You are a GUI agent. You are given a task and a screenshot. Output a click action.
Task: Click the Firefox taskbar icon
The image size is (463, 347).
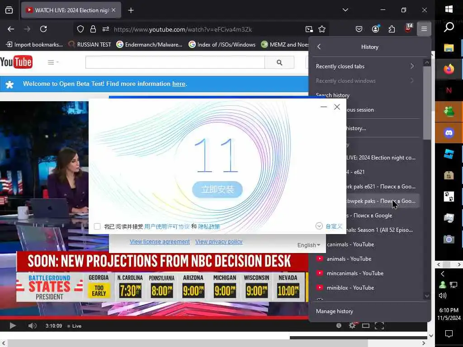(x=449, y=69)
